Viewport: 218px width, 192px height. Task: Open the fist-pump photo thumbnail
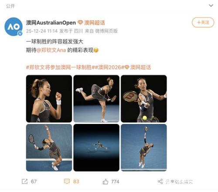click(x=49, y=99)
